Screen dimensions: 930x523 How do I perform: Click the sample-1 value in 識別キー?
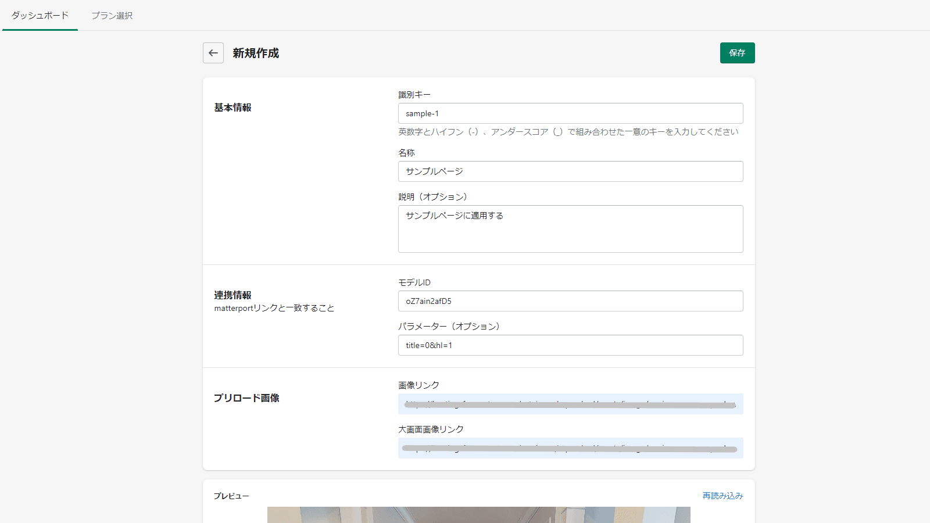pos(420,113)
